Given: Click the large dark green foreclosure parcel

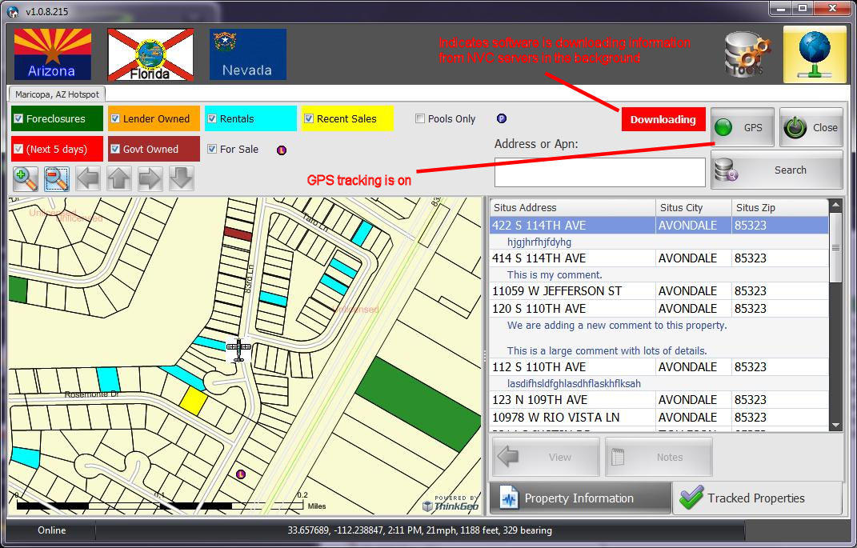Looking at the screenshot, I should click(418, 403).
